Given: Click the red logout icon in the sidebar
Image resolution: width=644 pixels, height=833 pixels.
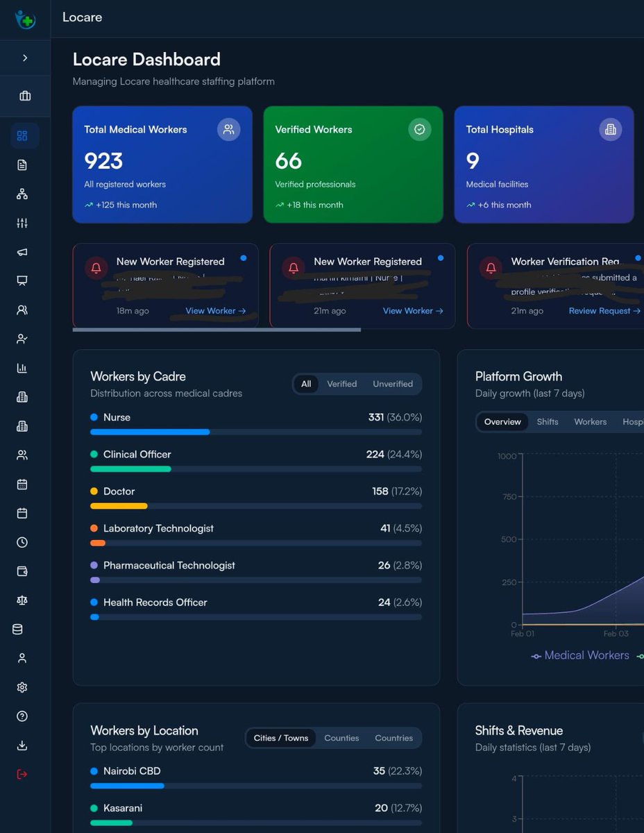Looking at the screenshot, I should click(x=22, y=774).
